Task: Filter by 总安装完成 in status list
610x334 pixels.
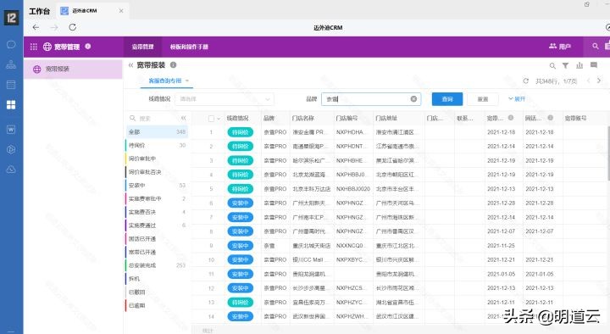Action: tap(158, 265)
